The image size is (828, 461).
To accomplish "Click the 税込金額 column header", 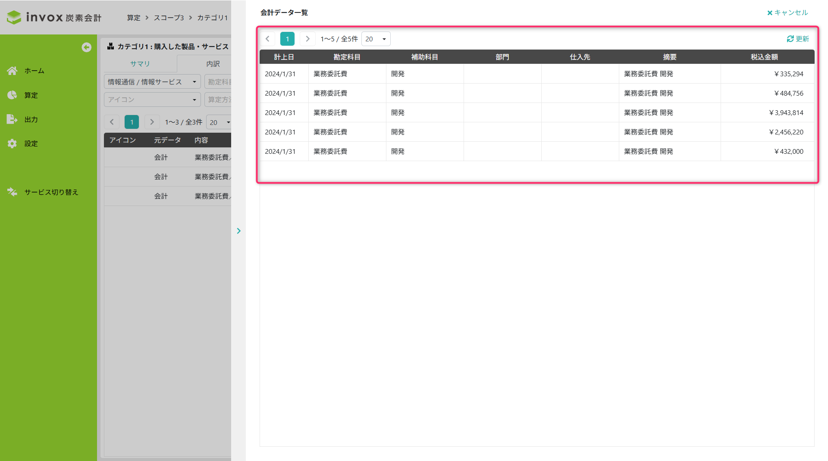I will (764, 57).
